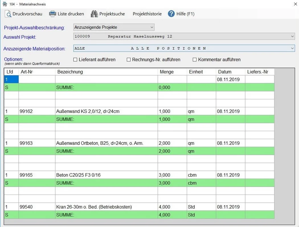Screen dimensions: 299x227
Task: Open the Projekthistorie toolbar item
Action: [147, 14]
